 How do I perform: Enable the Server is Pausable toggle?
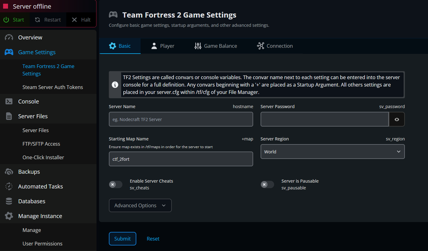coord(267,184)
